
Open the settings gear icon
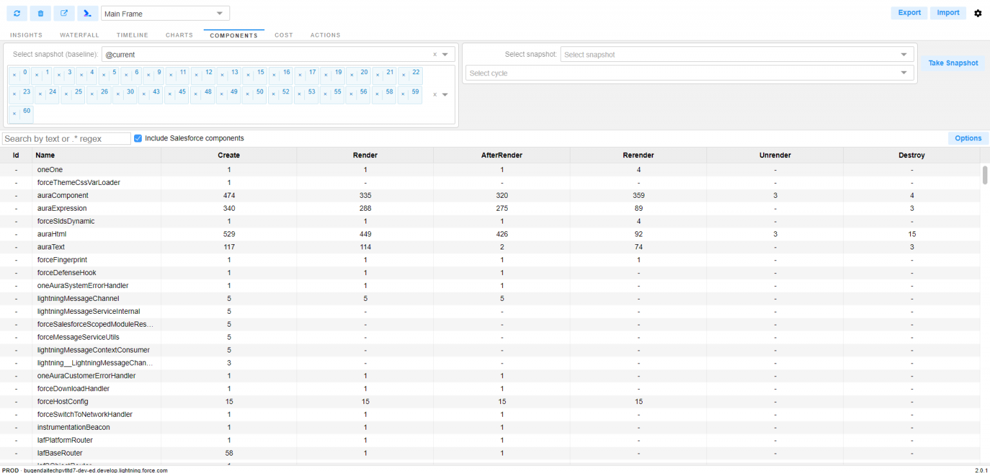coord(978,13)
